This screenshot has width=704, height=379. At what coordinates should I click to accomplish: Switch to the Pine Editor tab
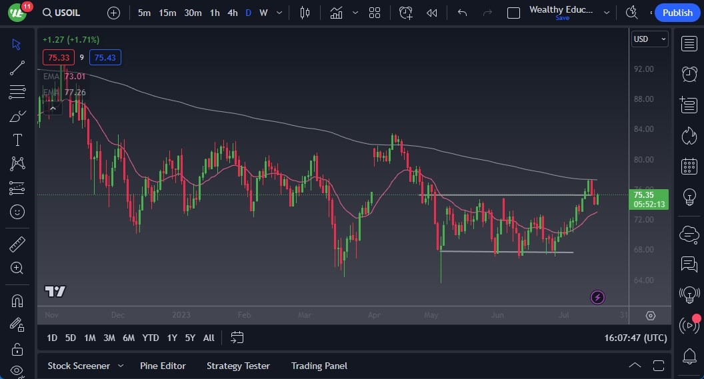click(163, 366)
